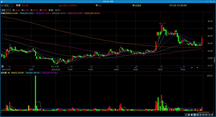This screenshot has width=216, height=117.
Task: Click the scroll left arrow at chart bottom
Action: (x=2, y=112)
